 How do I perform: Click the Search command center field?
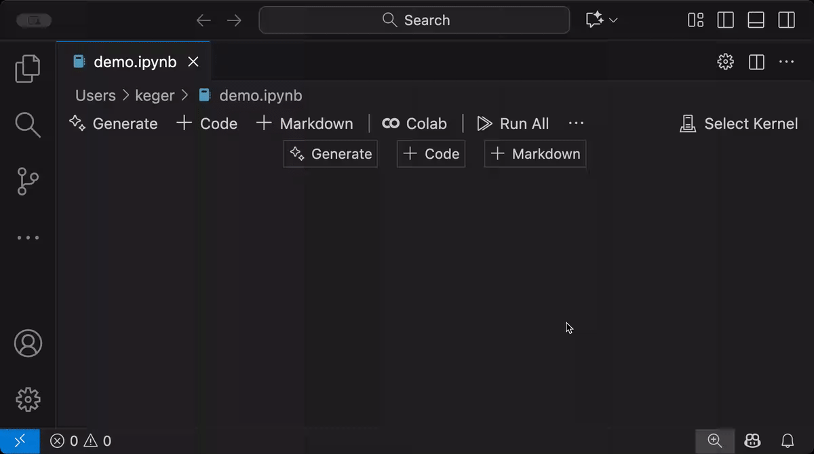(414, 20)
